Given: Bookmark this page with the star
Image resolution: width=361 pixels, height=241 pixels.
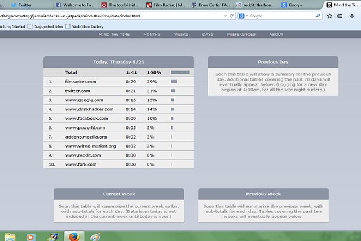Looking at the screenshot, I should (329, 16).
